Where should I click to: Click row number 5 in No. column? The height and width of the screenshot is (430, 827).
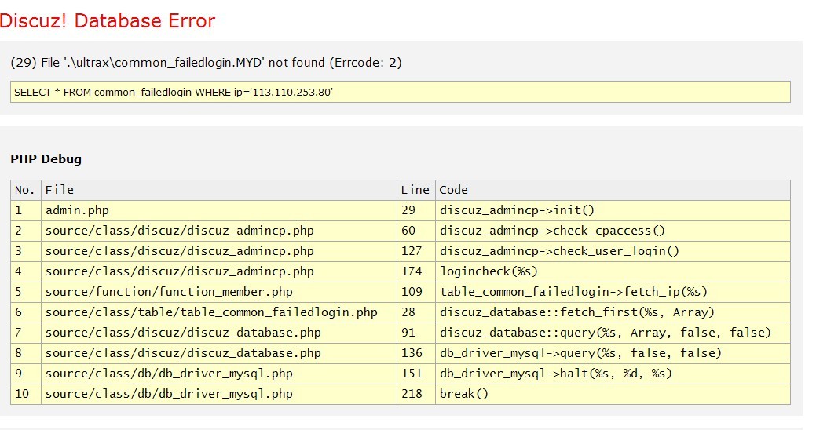pyautogui.click(x=26, y=293)
